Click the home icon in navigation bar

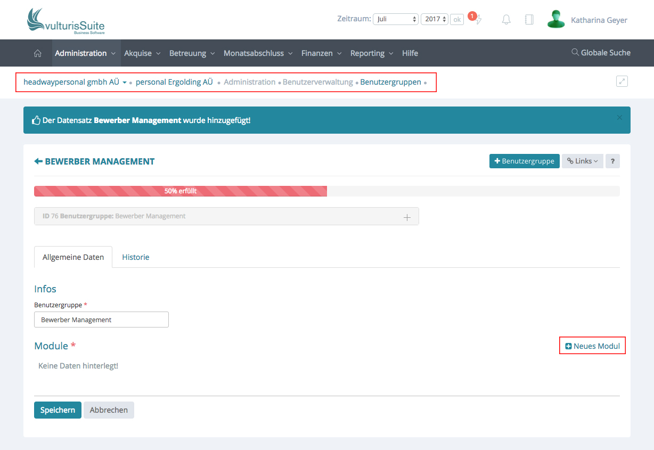tap(37, 53)
